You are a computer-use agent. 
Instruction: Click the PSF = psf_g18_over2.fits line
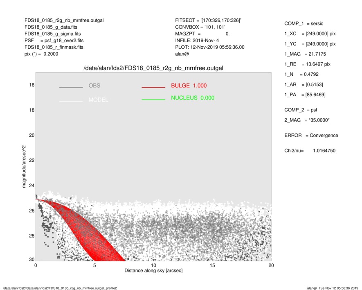click(x=54, y=41)
